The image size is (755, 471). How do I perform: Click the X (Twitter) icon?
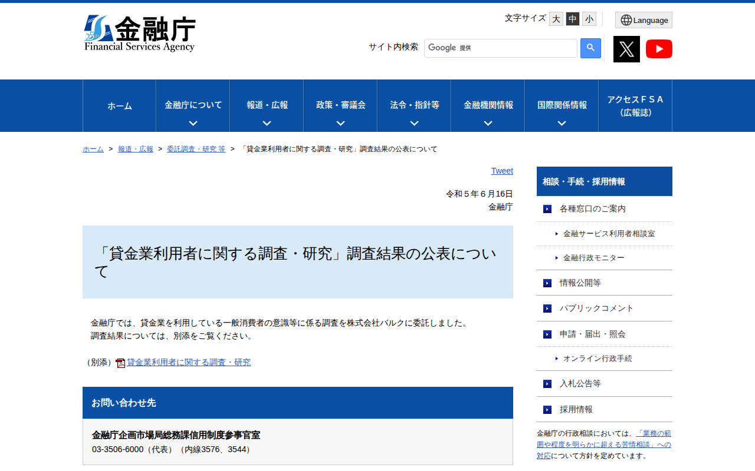626,49
